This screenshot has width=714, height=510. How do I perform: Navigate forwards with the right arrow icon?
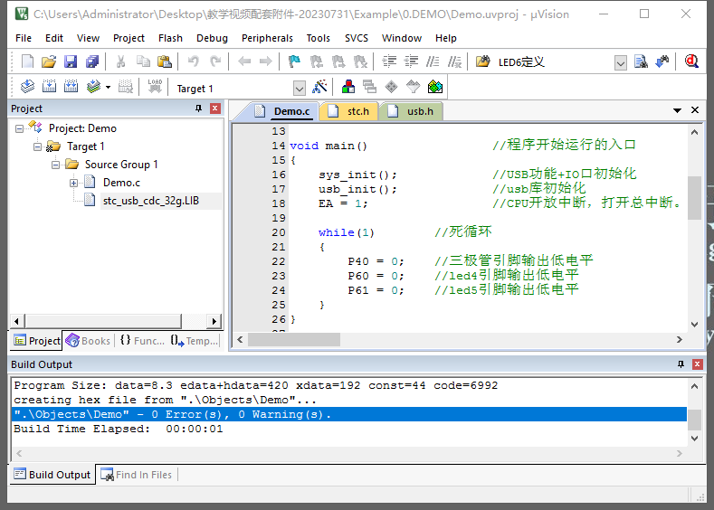[x=266, y=61]
